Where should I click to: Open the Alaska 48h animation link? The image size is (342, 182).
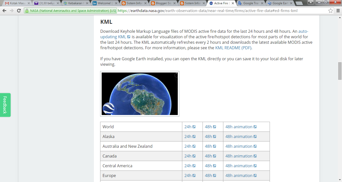coord(241,136)
